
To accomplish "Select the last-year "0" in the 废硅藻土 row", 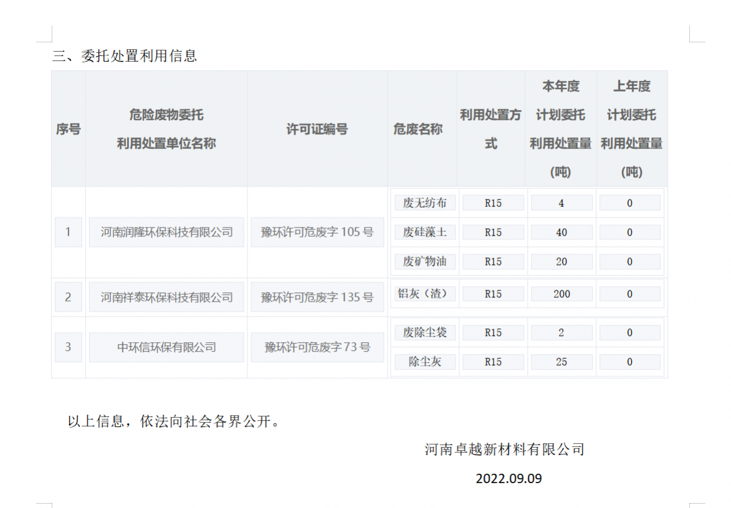I will pyautogui.click(x=630, y=232).
